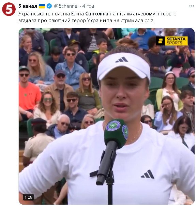Screen dimensions: 196x206
Task: Open the tweet via the 4 год timestamp
Action: (88, 6)
